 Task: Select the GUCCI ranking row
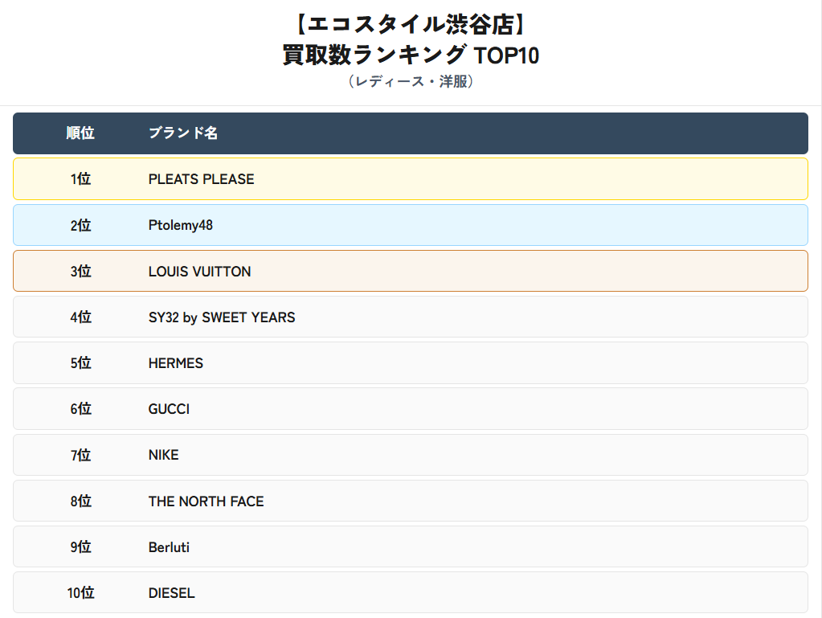pos(169,409)
